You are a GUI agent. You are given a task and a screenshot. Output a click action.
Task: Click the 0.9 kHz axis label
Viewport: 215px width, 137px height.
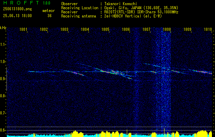(x=3, y=79)
